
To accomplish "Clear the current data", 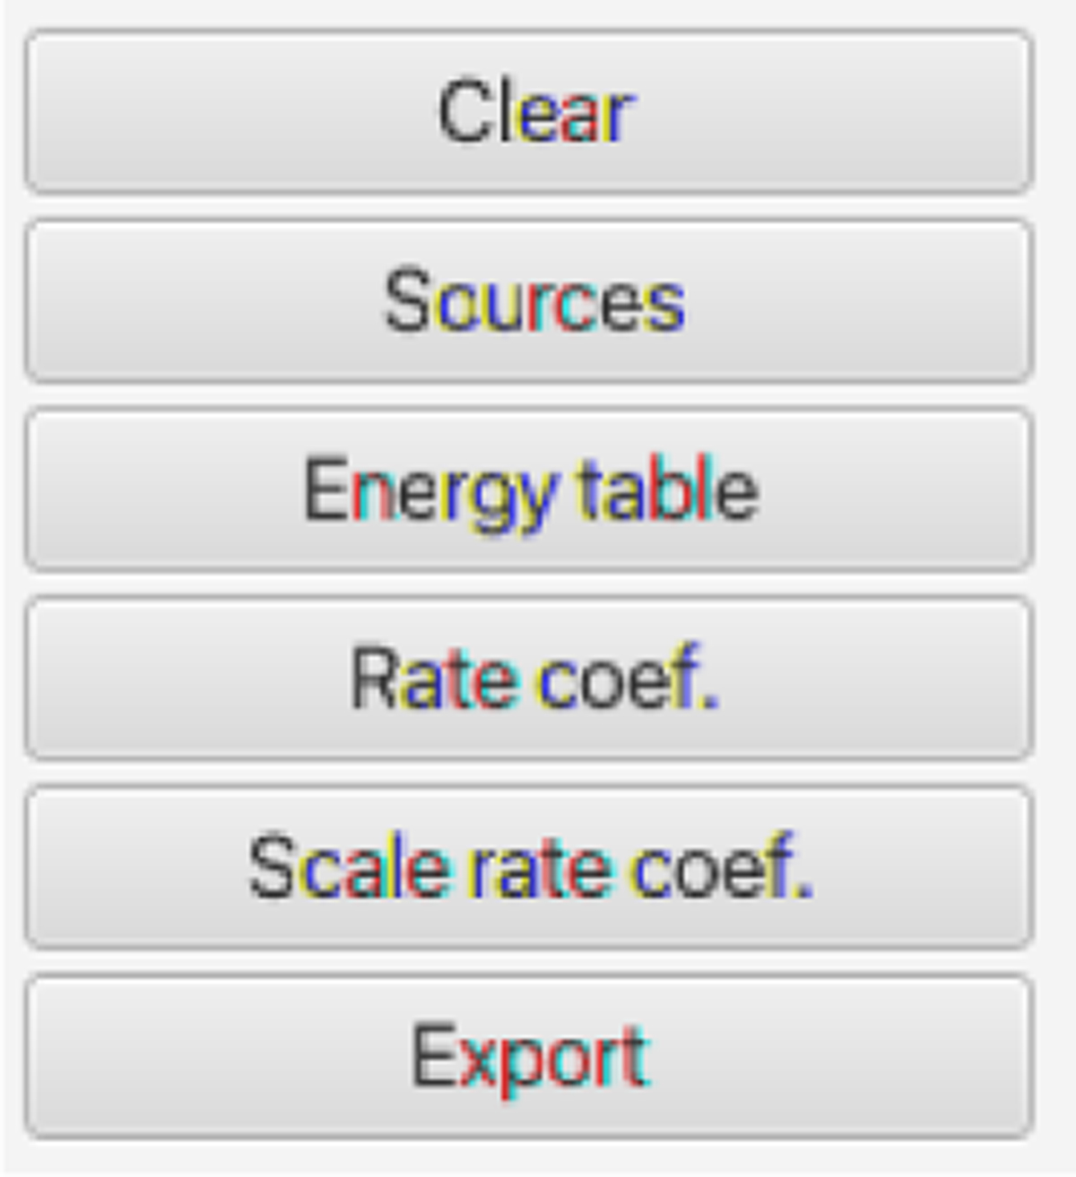I will coord(529,112).
